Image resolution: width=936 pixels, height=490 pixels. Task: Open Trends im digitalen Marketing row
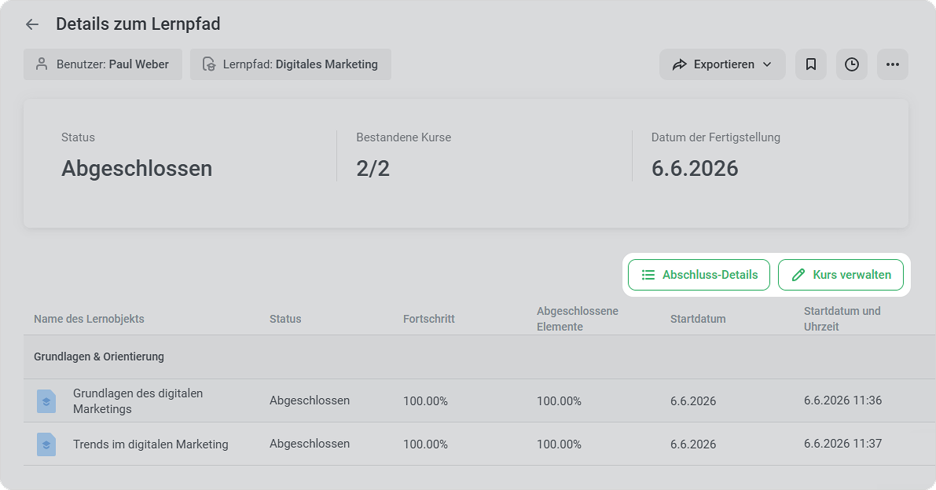(x=479, y=444)
